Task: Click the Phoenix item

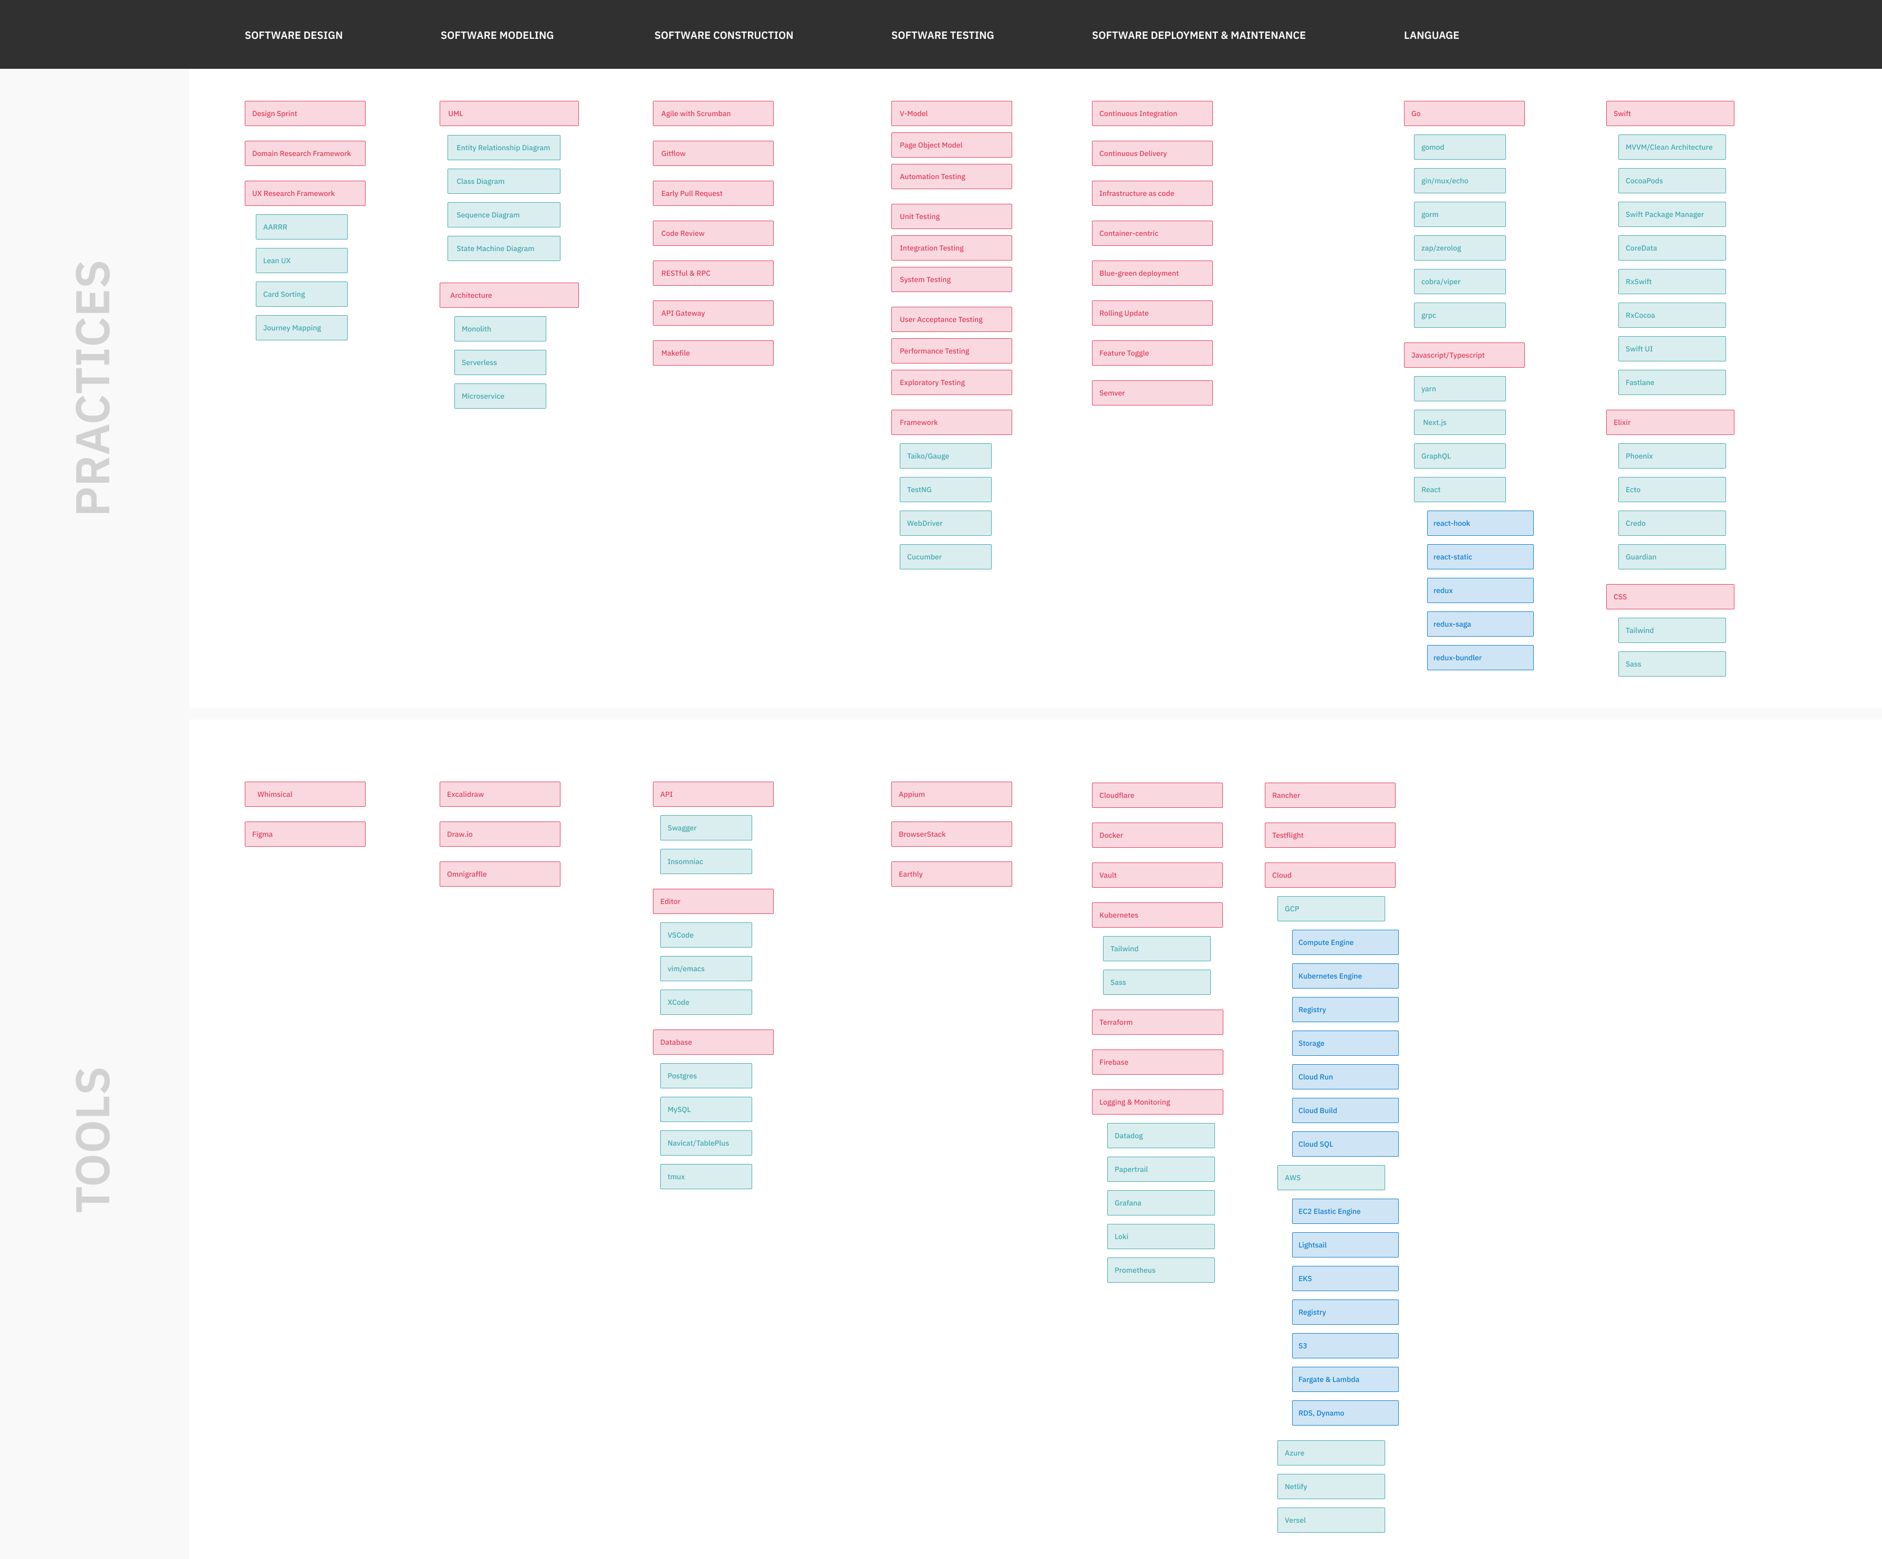Action: pyautogui.click(x=1672, y=456)
